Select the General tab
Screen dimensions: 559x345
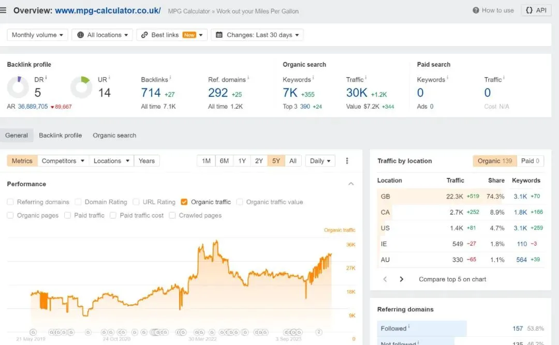coord(17,136)
